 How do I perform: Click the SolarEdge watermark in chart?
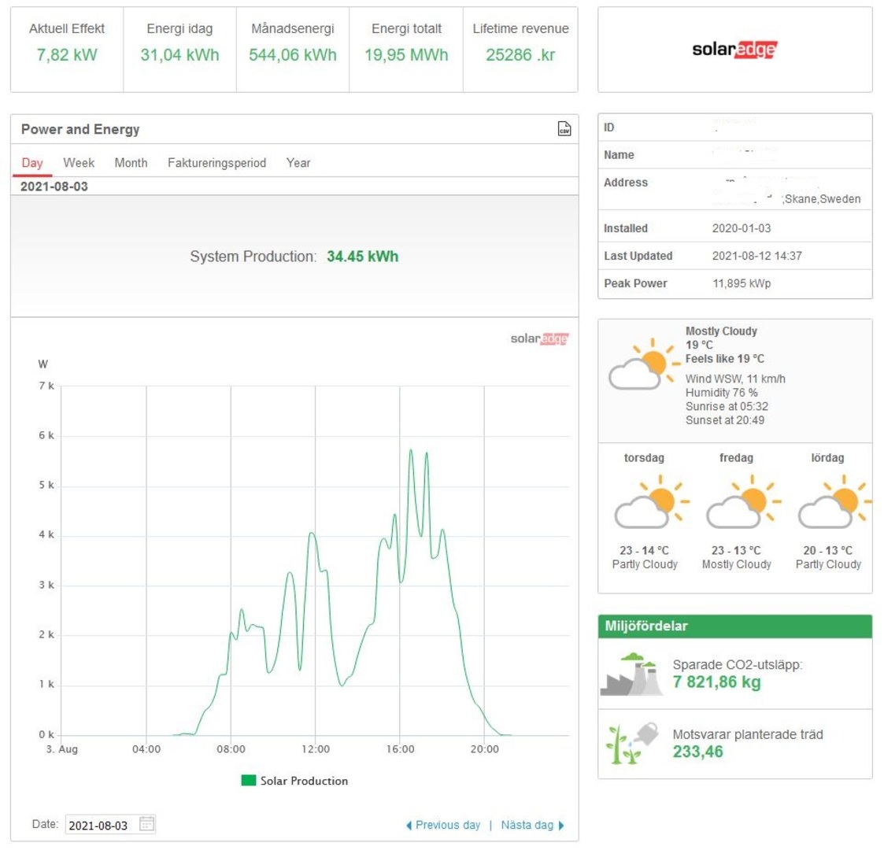click(538, 338)
